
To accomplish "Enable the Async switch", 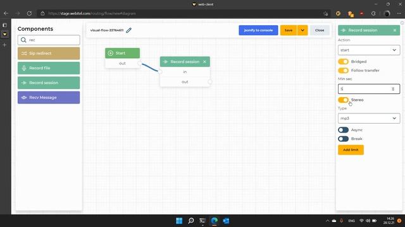I will tap(343, 130).
